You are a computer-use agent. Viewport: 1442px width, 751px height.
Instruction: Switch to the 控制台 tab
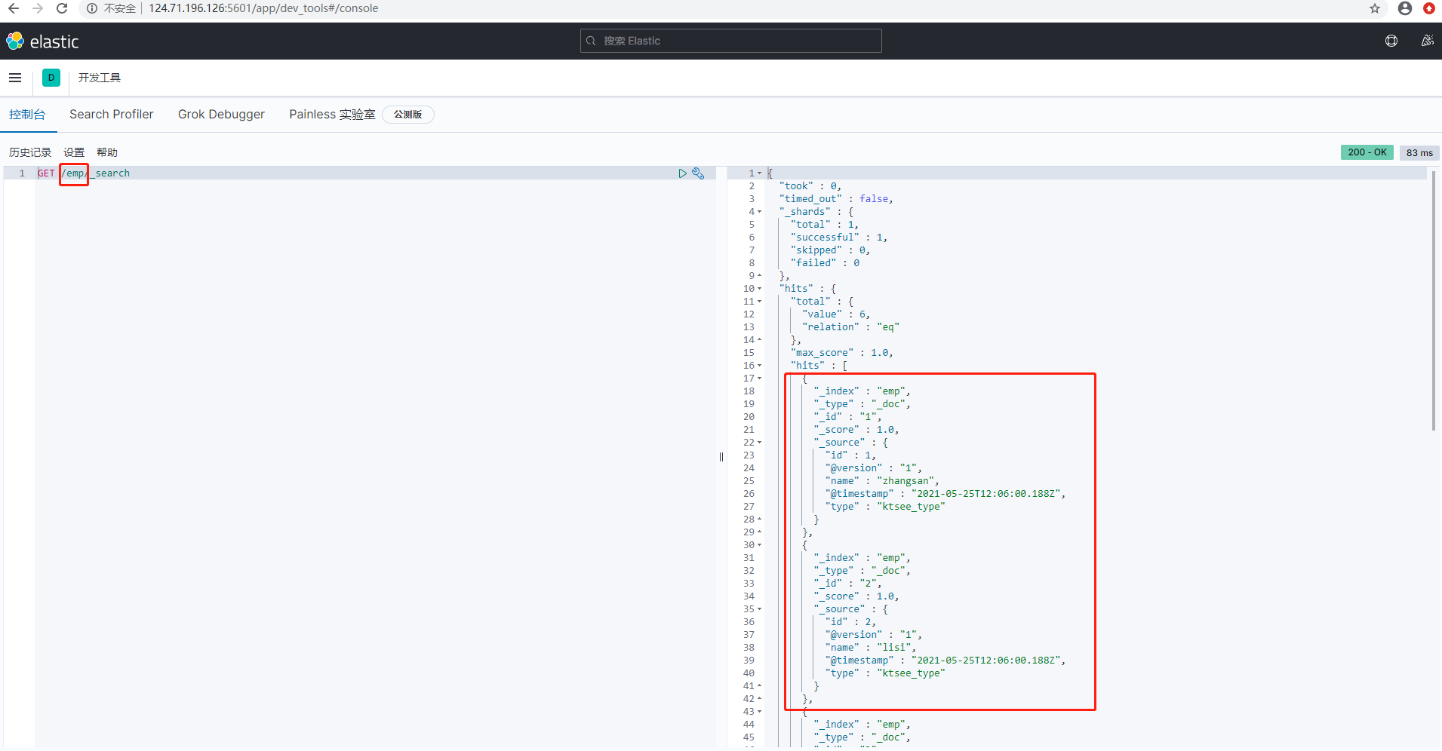point(27,115)
